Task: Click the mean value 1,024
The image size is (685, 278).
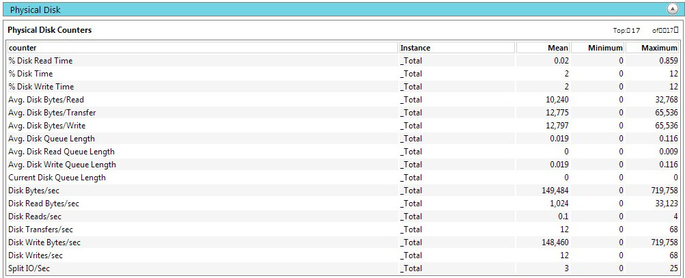Action: (559, 204)
